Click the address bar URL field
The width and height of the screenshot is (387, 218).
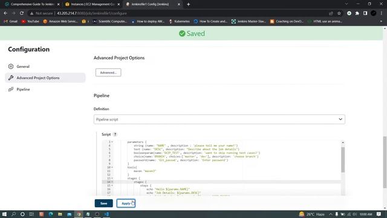178,13
